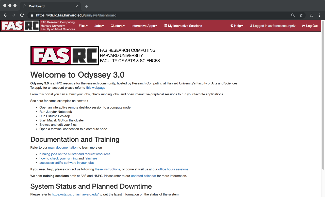Viewport: 325px width, 197px height.
Task: Click the browser forward arrow
Action: coord(14,15)
